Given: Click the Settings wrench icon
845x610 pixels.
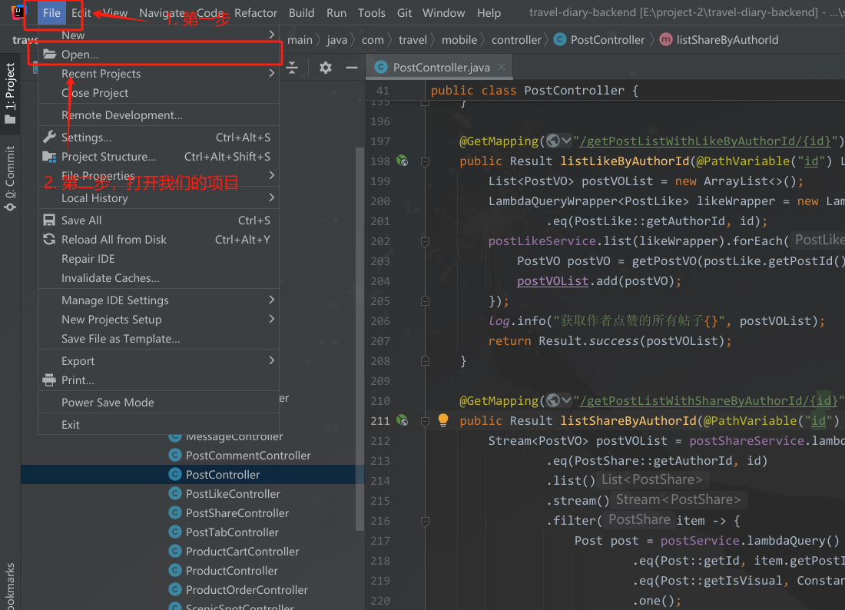Looking at the screenshot, I should click(x=49, y=137).
